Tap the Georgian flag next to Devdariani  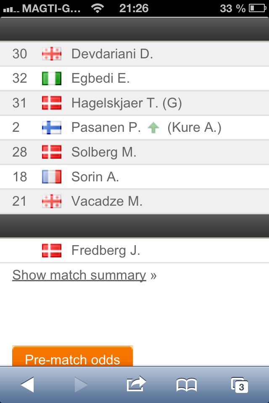(x=52, y=54)
